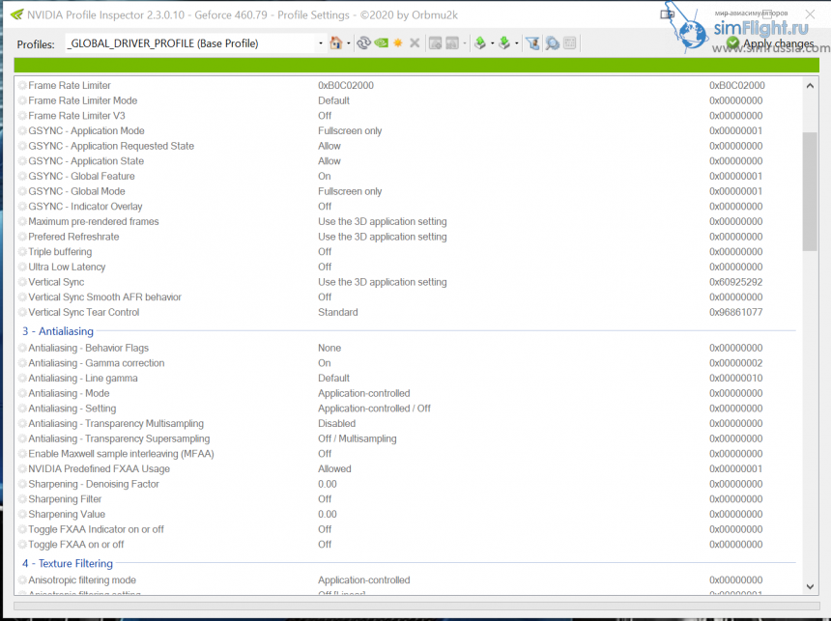Select the radio beside Frame Rate Limiter

(x=21, y=85)
